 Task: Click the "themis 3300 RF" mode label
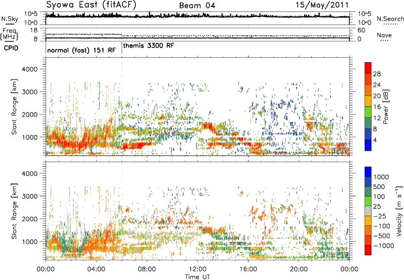[x=148, y=45]
